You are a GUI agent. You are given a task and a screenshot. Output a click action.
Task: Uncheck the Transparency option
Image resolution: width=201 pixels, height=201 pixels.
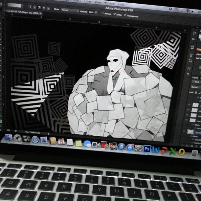(x=125, y=15)
